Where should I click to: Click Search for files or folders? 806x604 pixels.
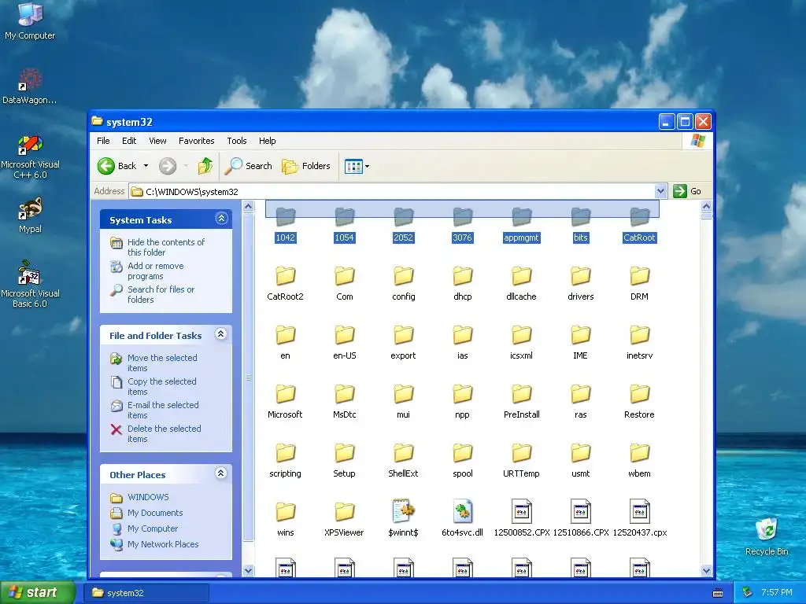[161, 294]
